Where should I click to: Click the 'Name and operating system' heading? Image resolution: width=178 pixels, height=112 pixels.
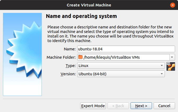(x=81, y=16)
